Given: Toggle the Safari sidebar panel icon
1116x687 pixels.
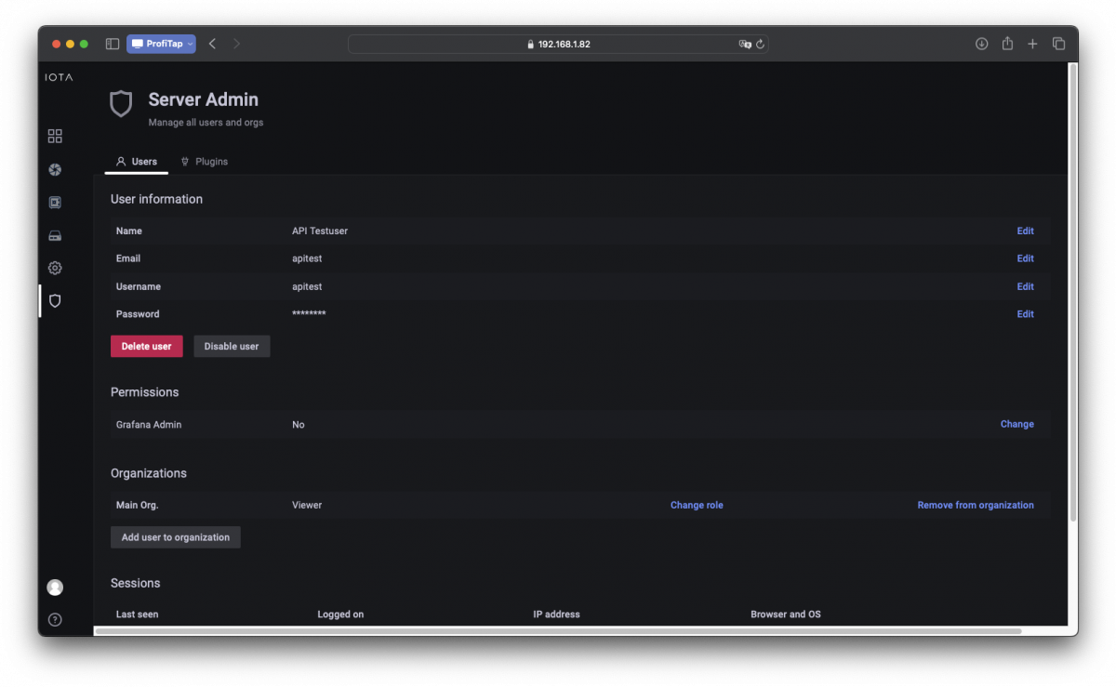Looking at the screenshot, I should point(112,44).
